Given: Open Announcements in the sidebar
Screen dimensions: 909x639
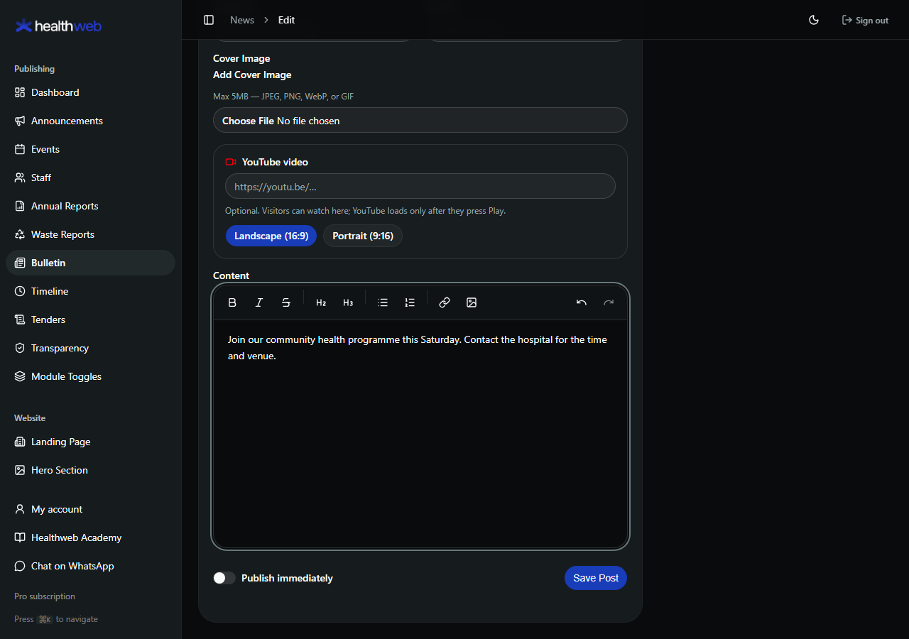Looking at the screenshot, I should 90,121.
